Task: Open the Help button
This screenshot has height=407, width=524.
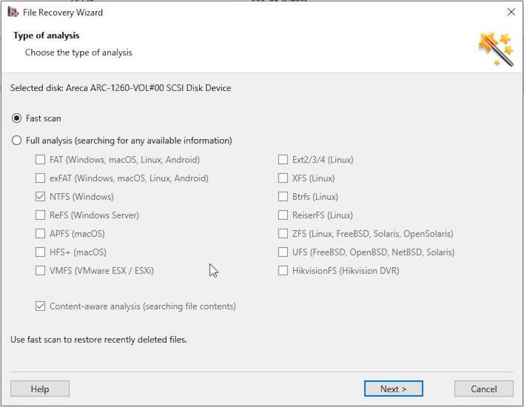Action: (x=40, y=388)
